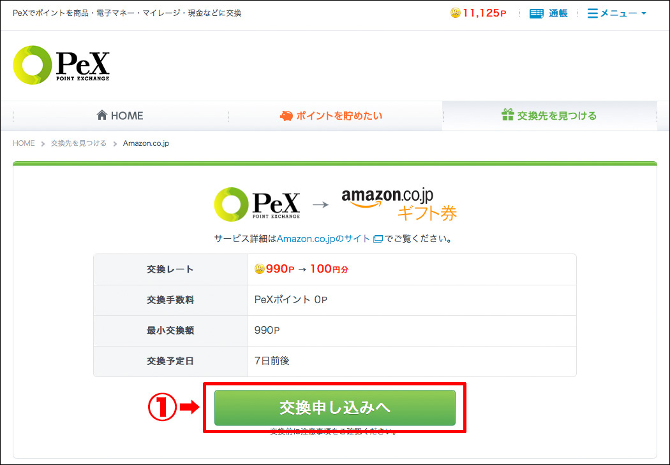Click the 11,125P point balance
Screen dimensions: 670x465
[x=484, y=13]
